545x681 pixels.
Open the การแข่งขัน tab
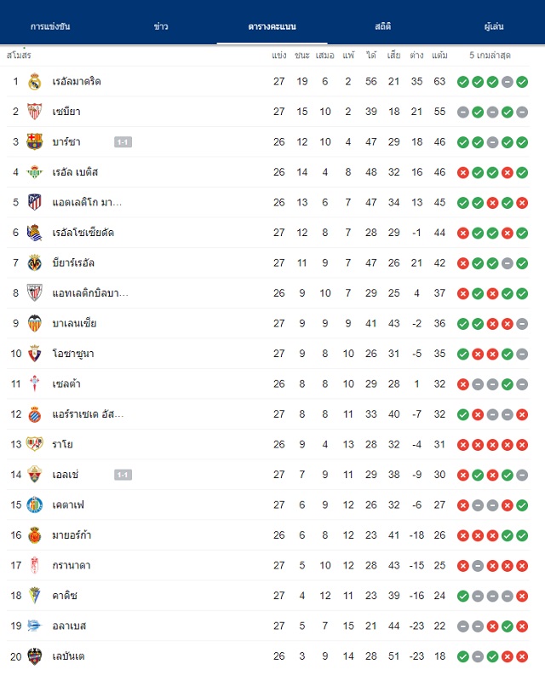50,26
